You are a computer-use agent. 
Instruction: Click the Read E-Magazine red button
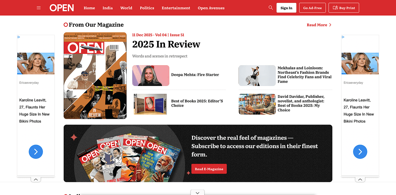[x=209, y=169]
